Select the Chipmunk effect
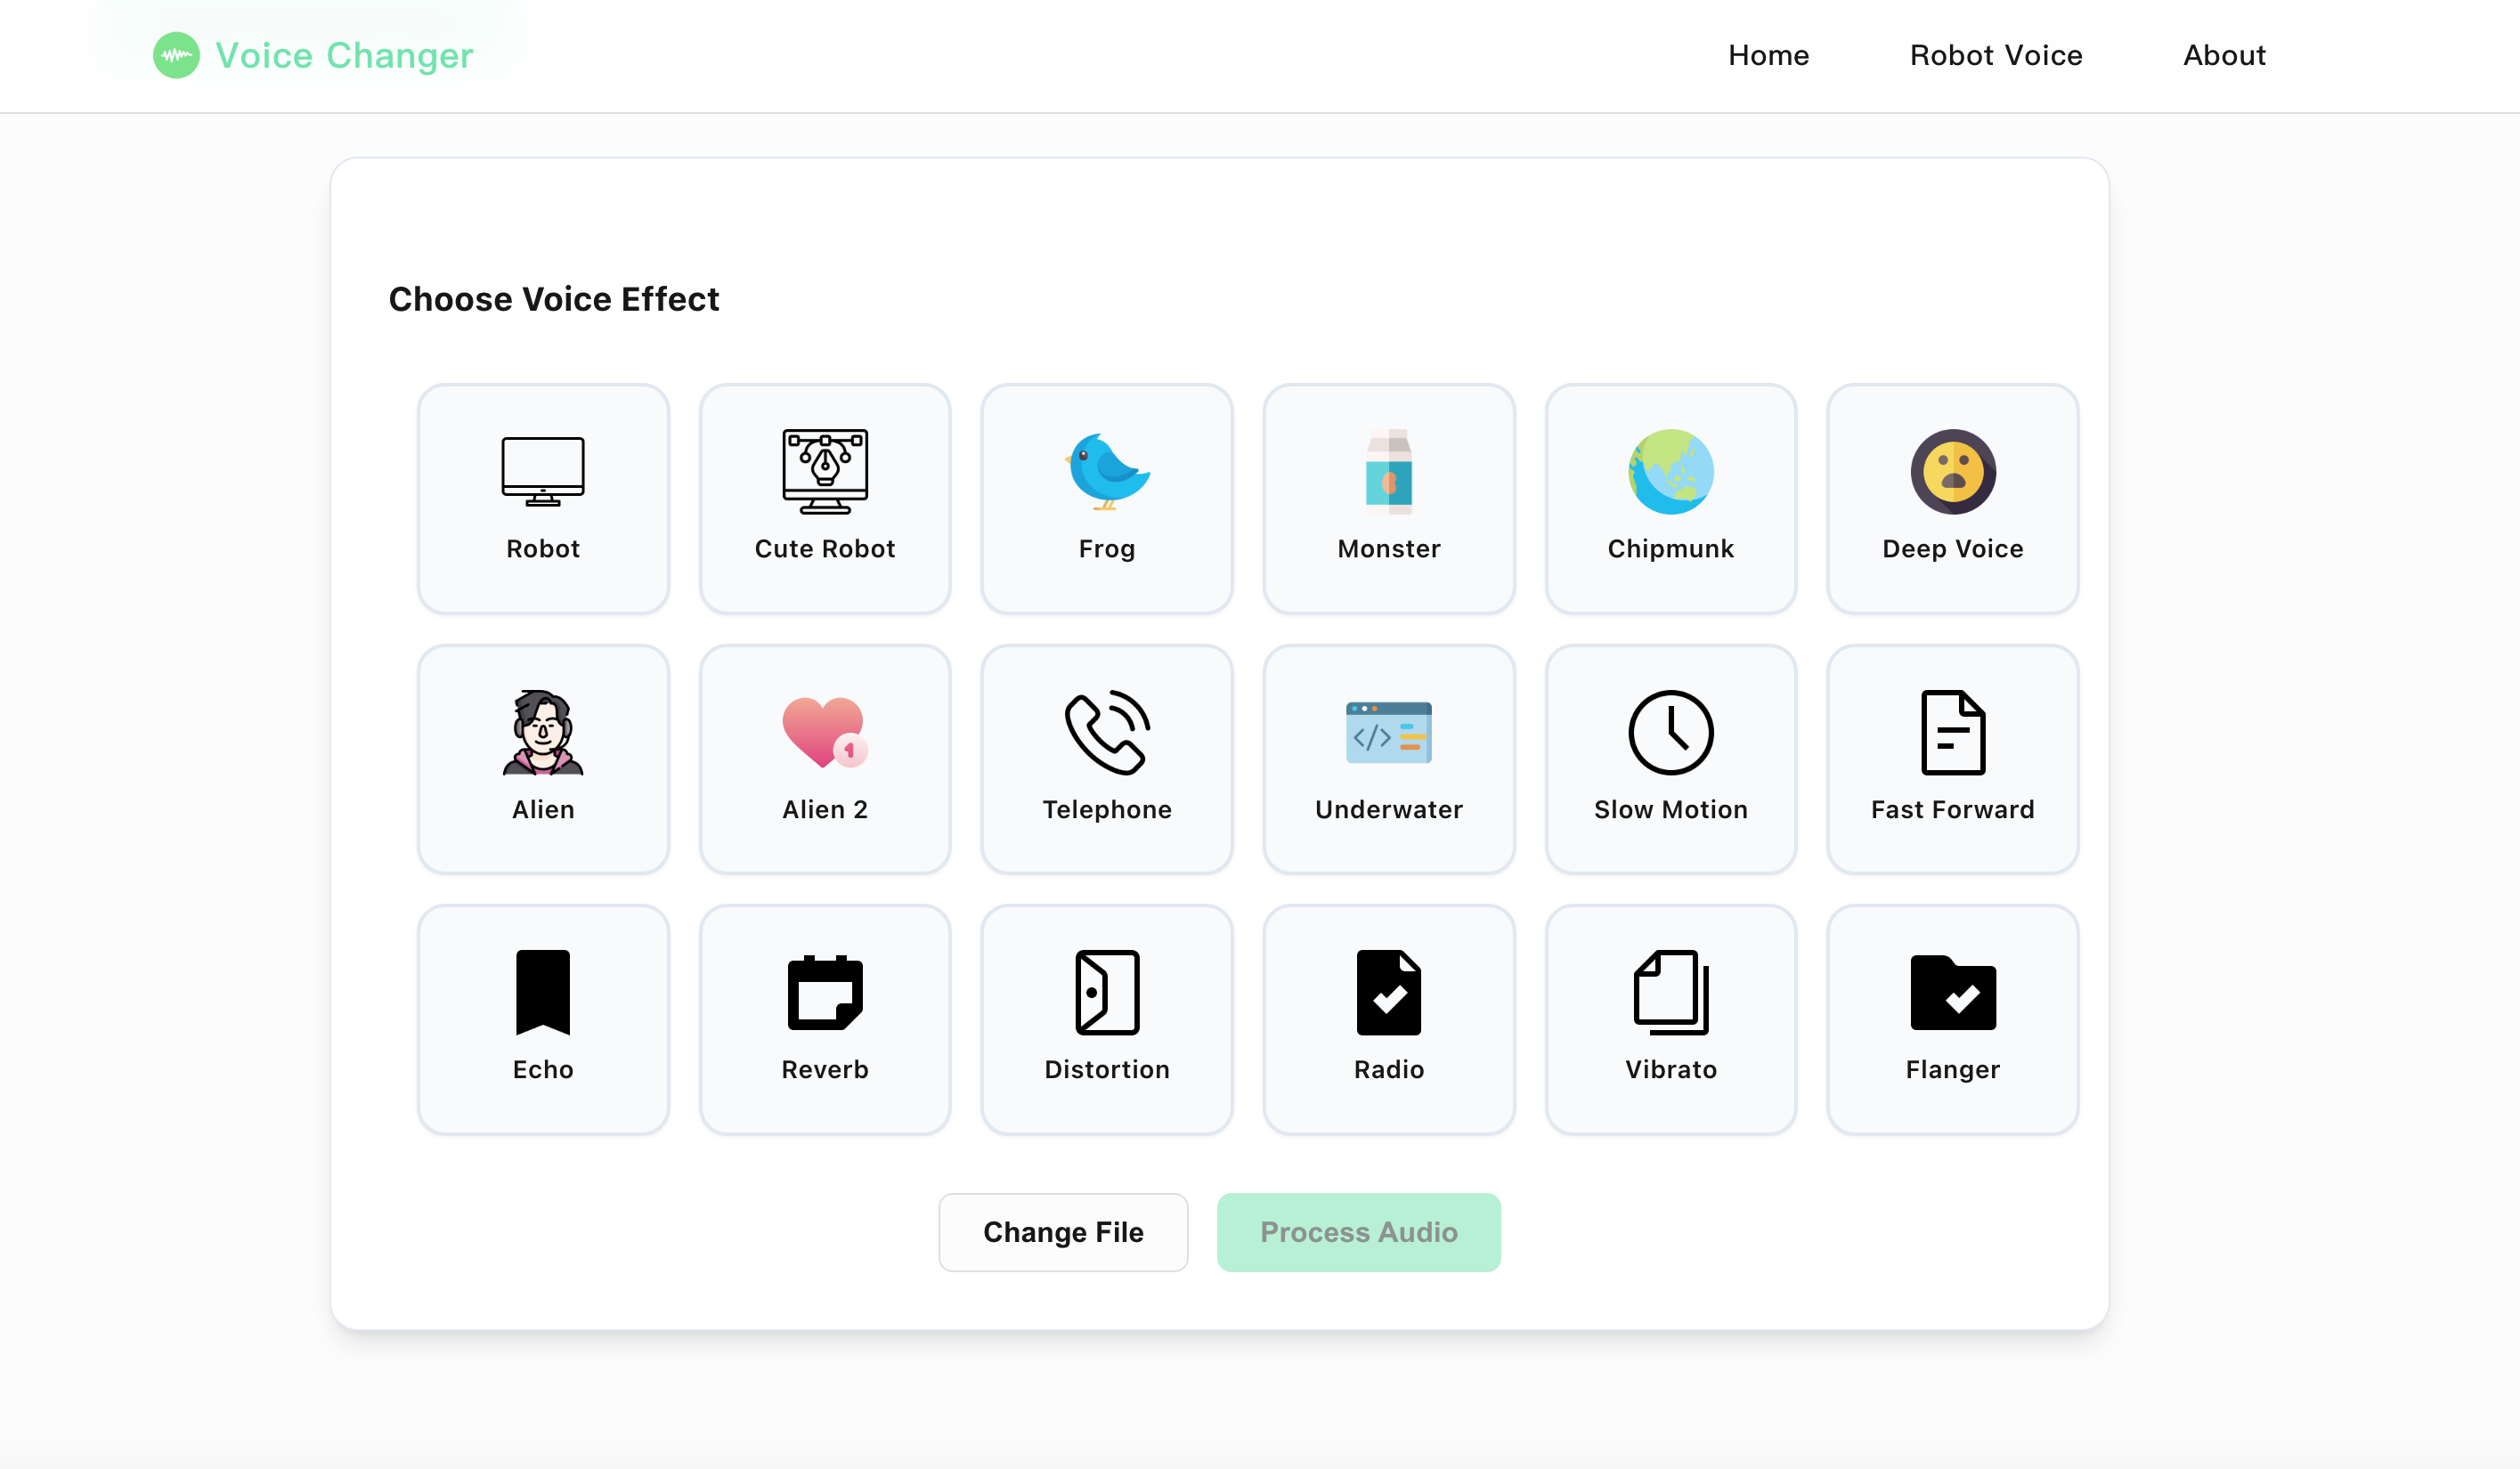Viewport: 2520px width, 1469px height. coord(1671,499)
